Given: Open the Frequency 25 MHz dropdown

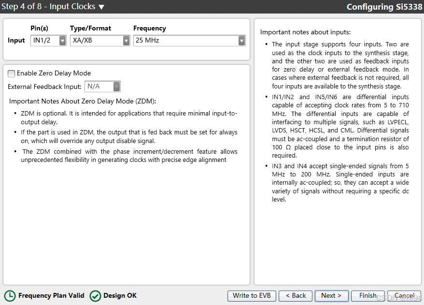Looking at the screenshot, I should 189,41.
